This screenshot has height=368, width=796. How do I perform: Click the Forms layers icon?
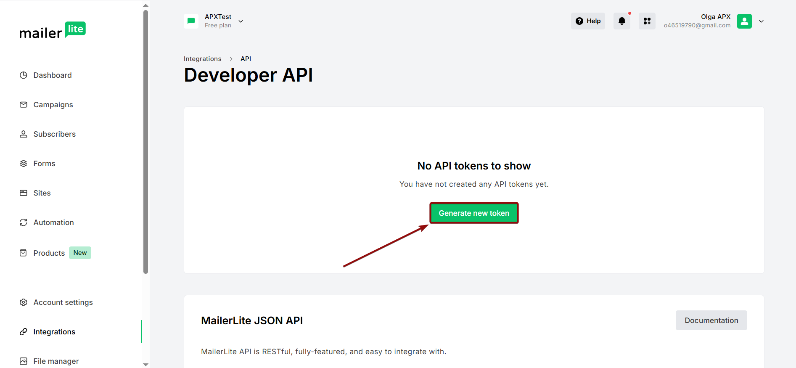[24, 164]
